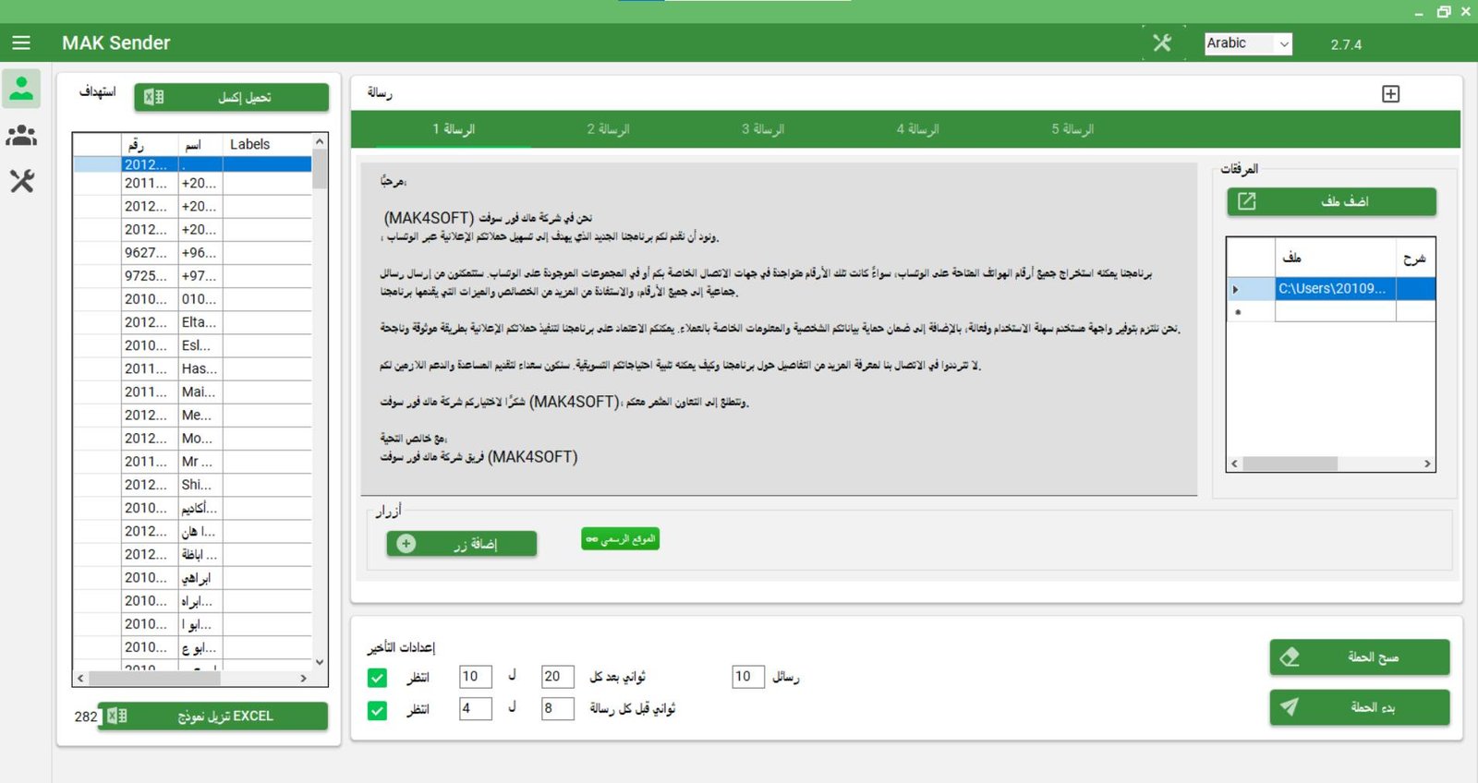Click the header wrench settings icon

click(x=1162, y=42)
